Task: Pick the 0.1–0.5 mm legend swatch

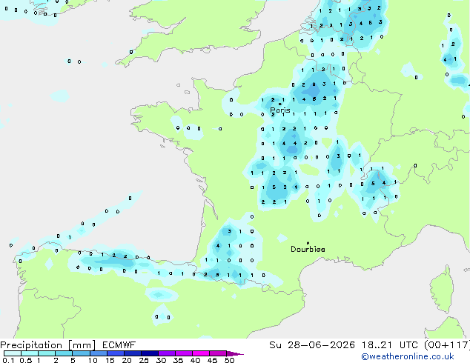Action: coord(13,353)
